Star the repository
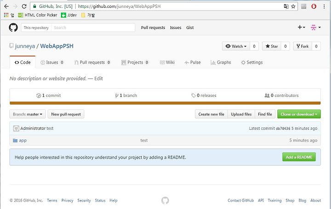Screen dimensions: 331x209 pyautogui.click(x=272, y=46)
